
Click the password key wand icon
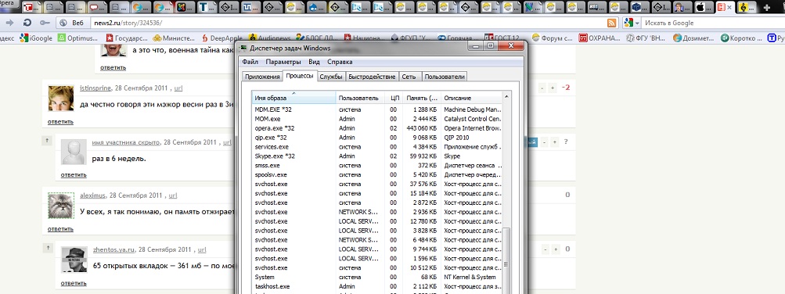pos(45,23)
